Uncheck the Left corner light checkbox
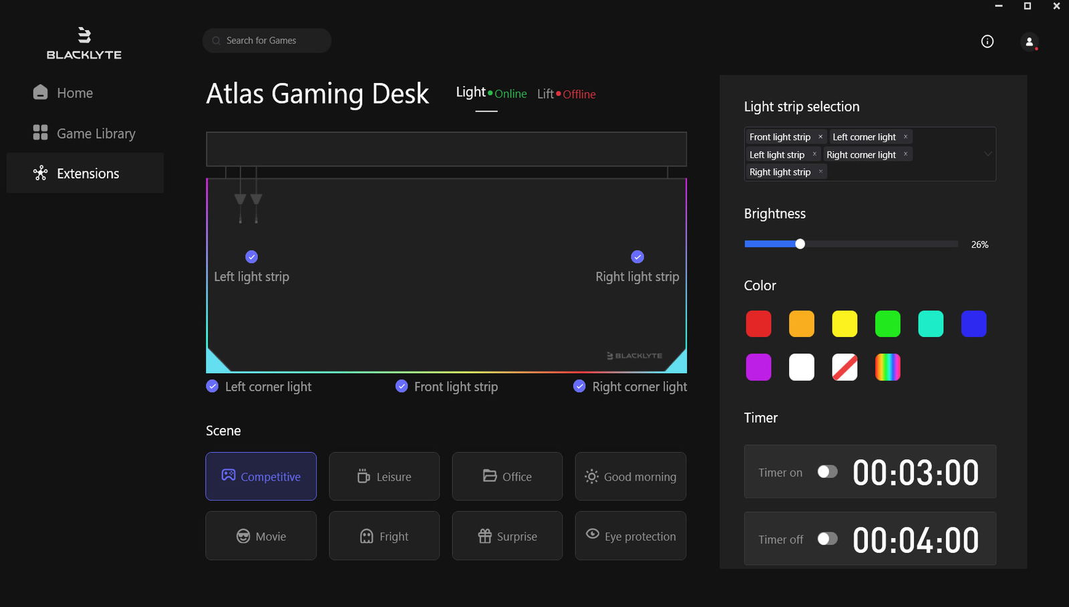Image resolution: width=1069 pixels, height=607 pixels. coord(212,386)
